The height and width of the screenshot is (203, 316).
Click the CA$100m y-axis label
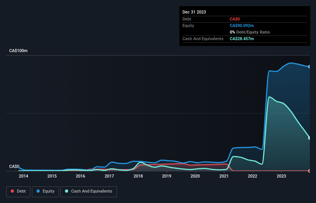click(18, 51)
